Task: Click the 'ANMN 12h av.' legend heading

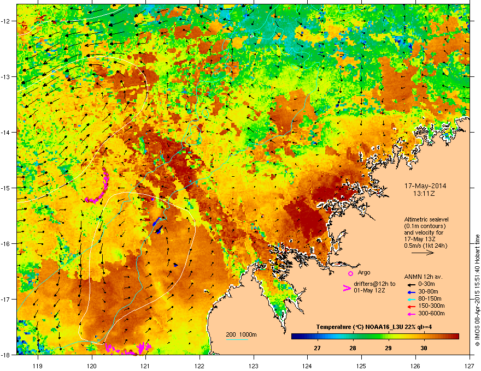Action: [x=423, y=277]
